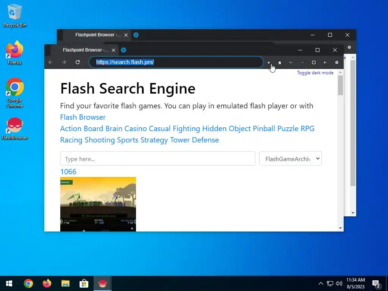Browse the RPG category
Screen dimensions: 388x291
[307, 128]
